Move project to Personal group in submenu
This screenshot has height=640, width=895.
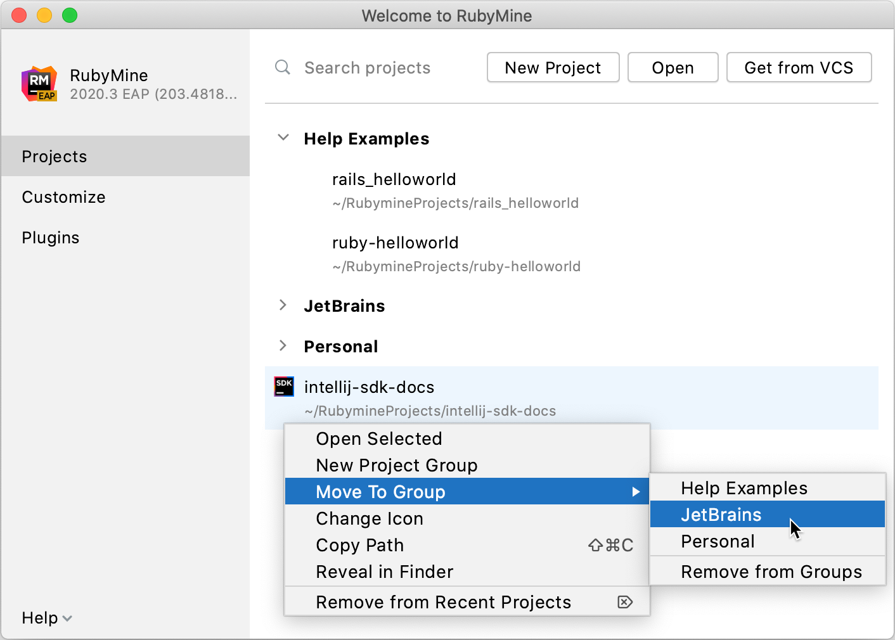coord(768,541)
